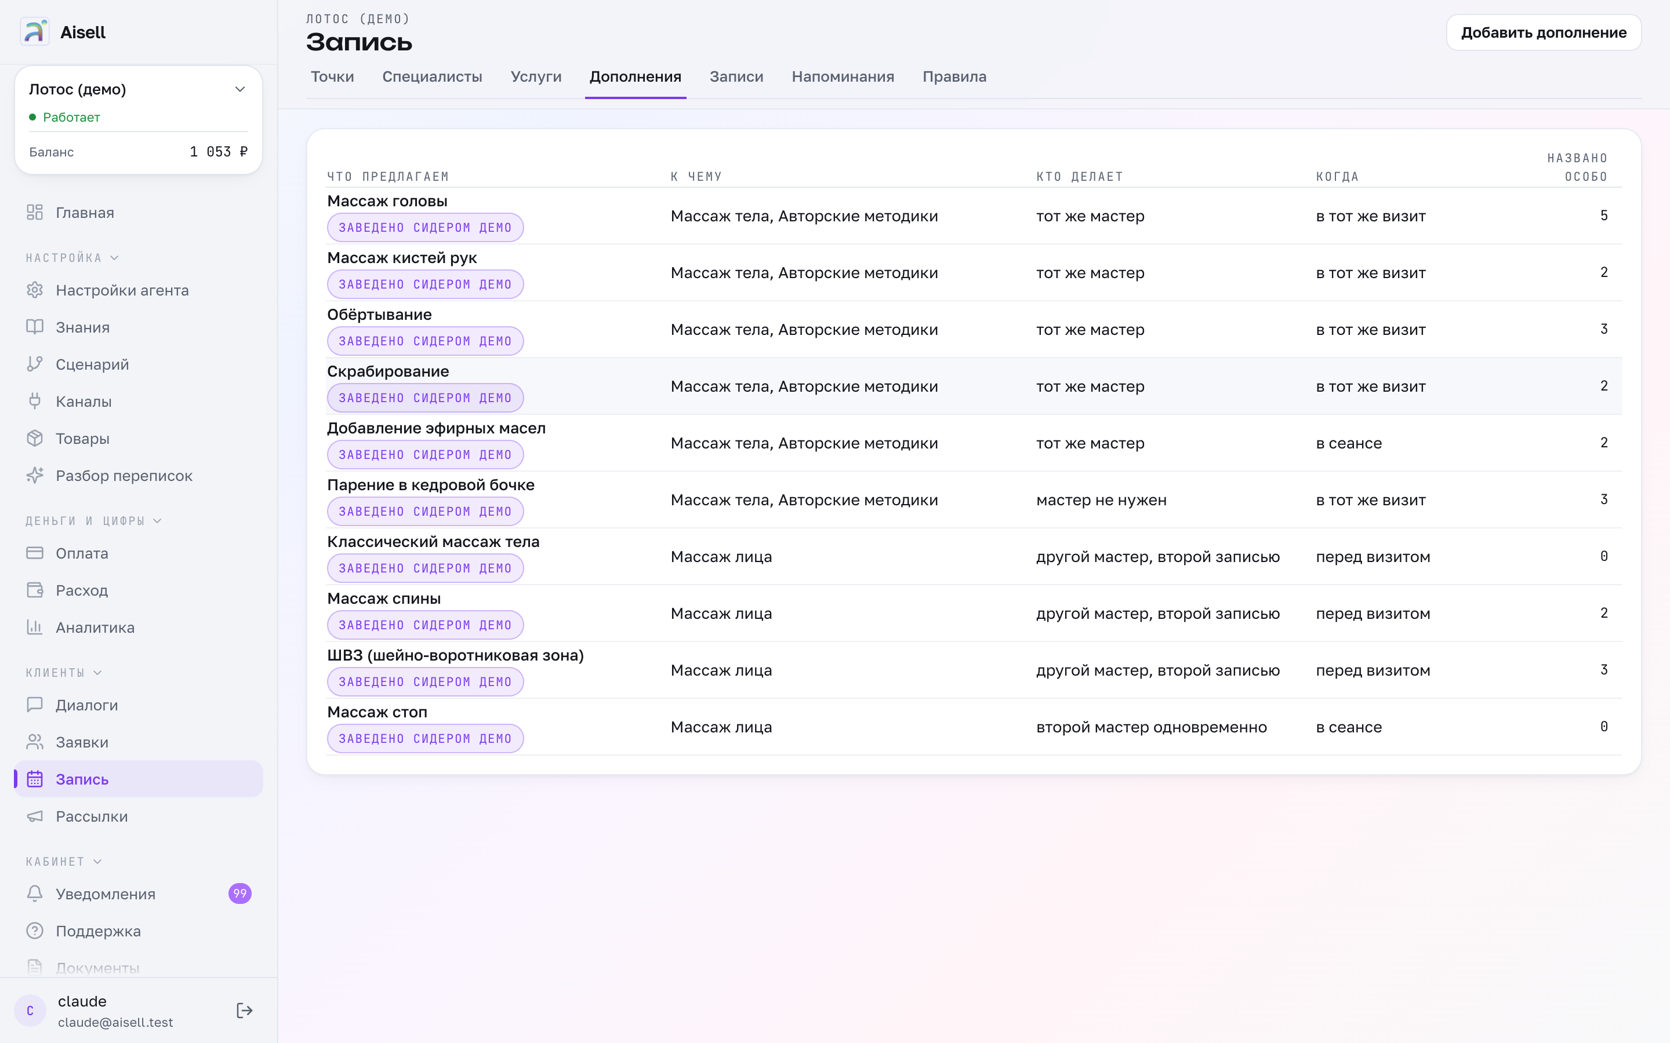Open Главная via its grid icon

[x=35, y=213]
